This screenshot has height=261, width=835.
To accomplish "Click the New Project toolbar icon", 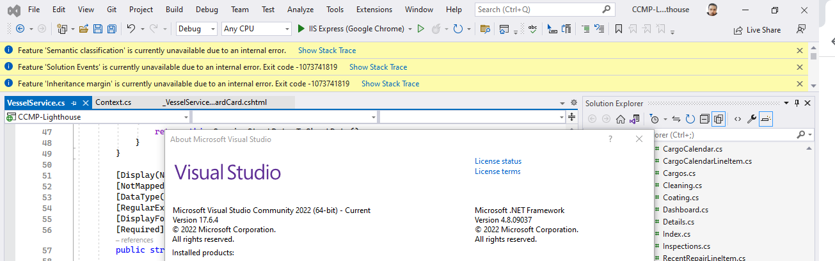I will pos(62,29).
